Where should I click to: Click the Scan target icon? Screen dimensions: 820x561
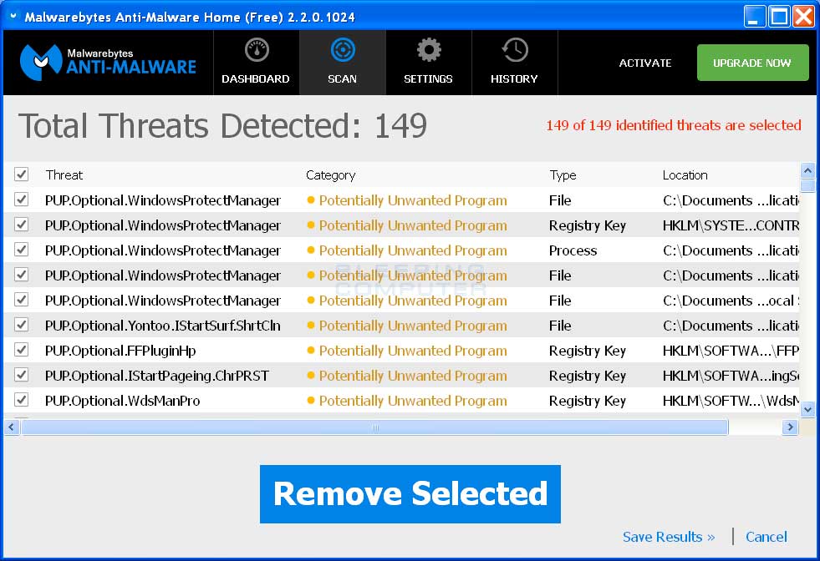pos(343,51)
